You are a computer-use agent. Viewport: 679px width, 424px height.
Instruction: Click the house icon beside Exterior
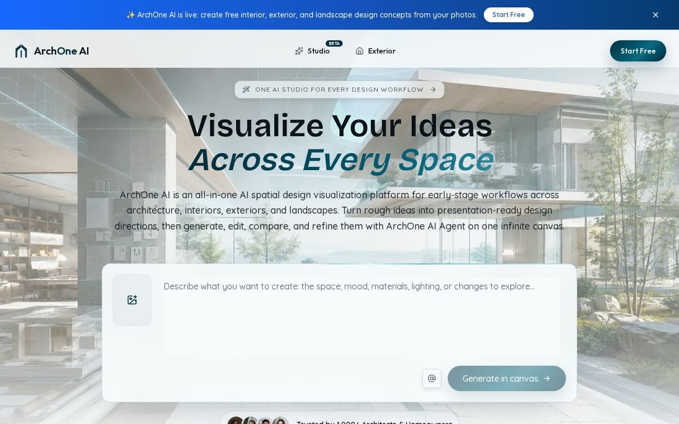pyautogui.click(x=359, y=51)
